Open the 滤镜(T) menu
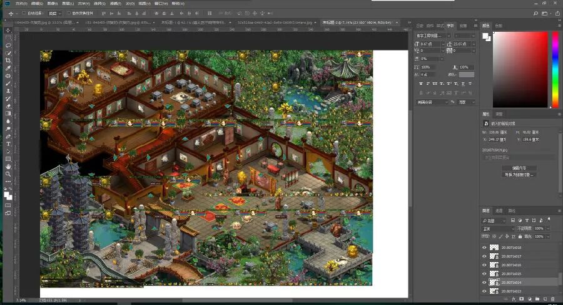Screen dimensions: 563x305 click(x=115, y=4)
